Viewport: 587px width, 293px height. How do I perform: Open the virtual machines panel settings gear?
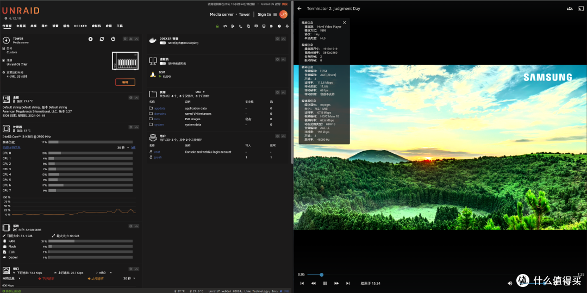click(277, 59)
